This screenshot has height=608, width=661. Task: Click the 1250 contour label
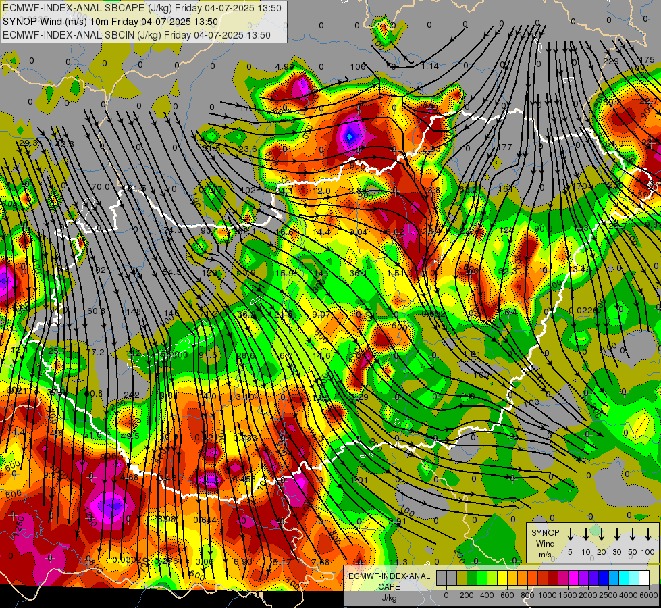pos(20,526)
